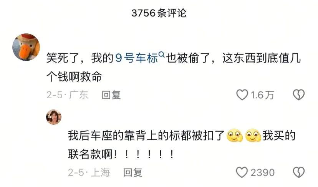Dislike the Guangdong comment via broken heart
318x187 pixels.
[299, 95]
